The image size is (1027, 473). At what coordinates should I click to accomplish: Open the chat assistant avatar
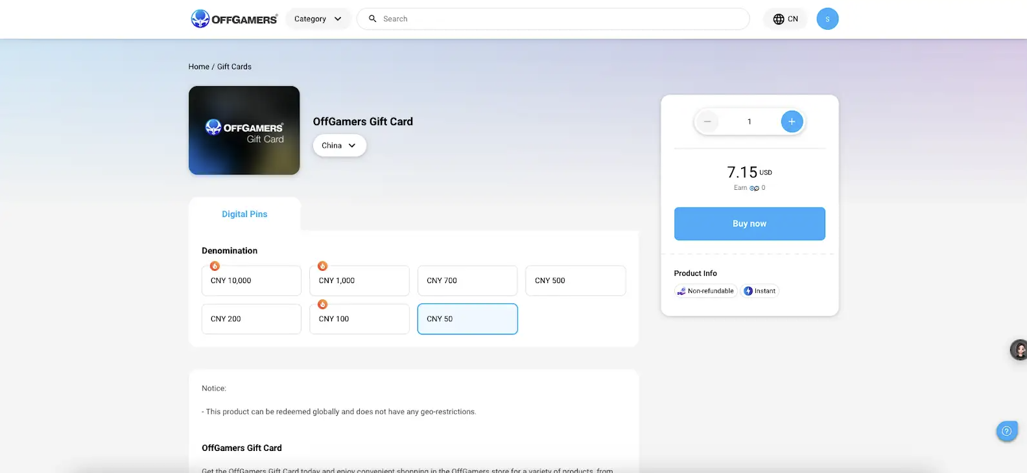1019,350
